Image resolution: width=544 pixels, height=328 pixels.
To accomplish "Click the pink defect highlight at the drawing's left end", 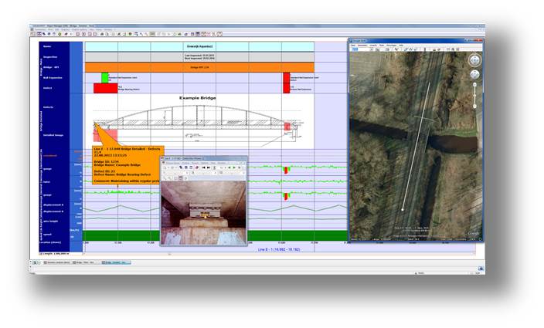I will pos(105,135).
